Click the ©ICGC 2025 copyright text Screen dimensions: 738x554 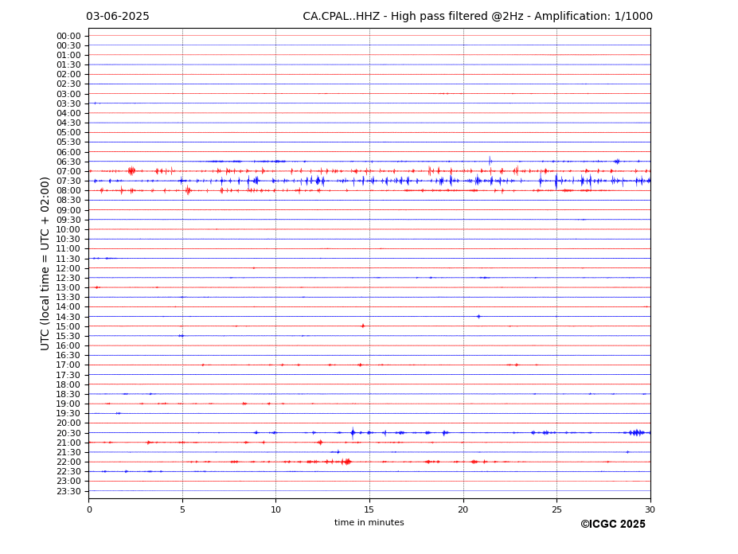coord(613,525)
